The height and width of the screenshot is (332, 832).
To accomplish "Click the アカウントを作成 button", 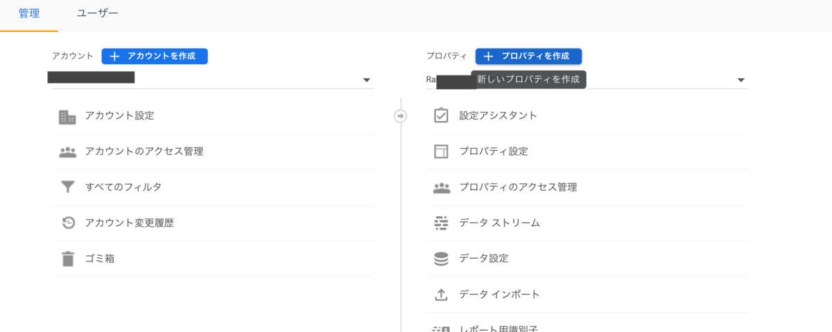I will (155, 56).
